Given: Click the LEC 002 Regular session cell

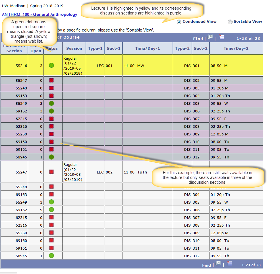Looking at the screenshot, I should pos(74,172).
